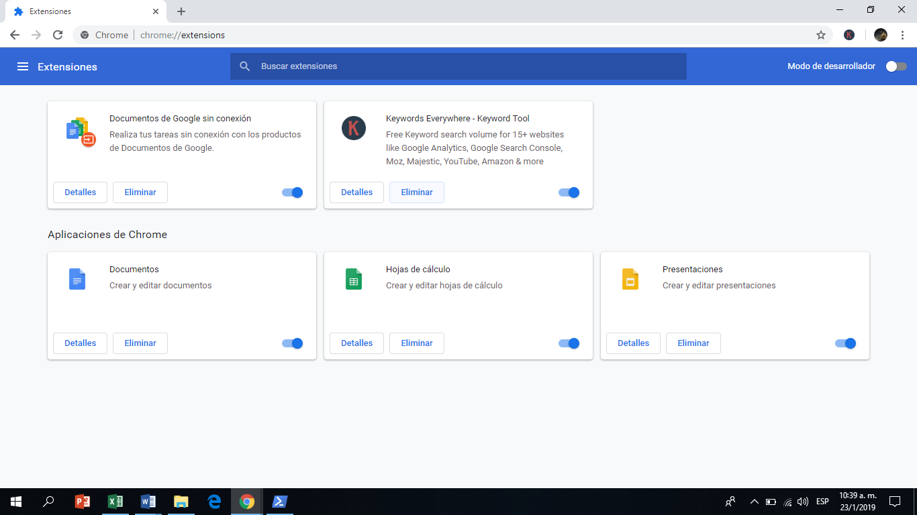Open Microsoft Edge from the taskbar

[214, 502]
